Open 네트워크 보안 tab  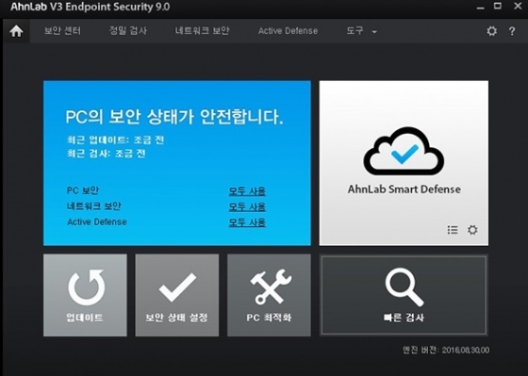[202, 31]
